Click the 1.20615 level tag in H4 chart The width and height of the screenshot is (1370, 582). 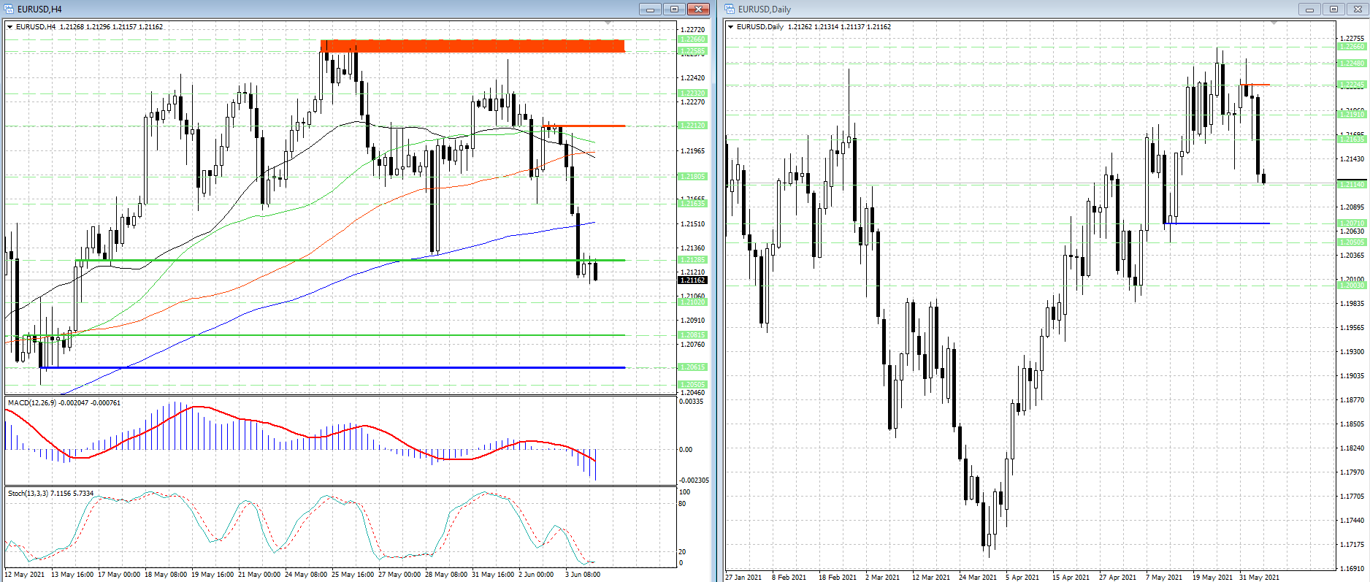click(692, 367)
